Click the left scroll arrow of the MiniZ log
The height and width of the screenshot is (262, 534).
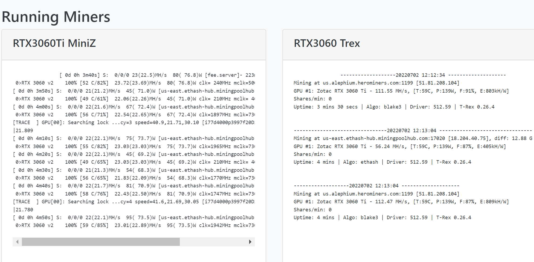17,242
